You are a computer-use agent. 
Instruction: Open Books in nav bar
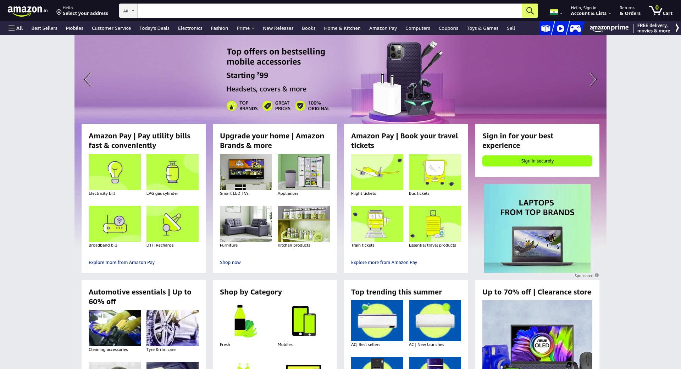point(309,28)
